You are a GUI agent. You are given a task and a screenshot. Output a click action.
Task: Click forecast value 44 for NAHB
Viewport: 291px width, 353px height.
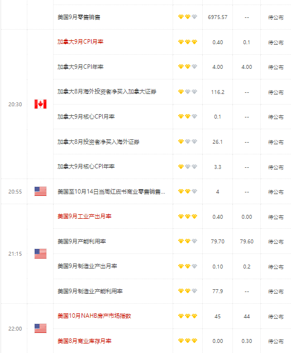(x=246, y=317)
